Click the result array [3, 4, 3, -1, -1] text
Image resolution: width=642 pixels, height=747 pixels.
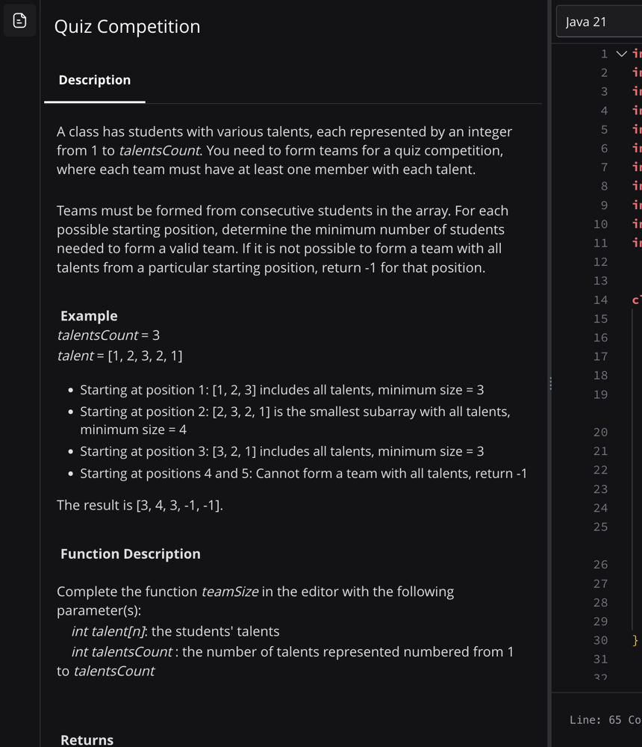[179, 505]
